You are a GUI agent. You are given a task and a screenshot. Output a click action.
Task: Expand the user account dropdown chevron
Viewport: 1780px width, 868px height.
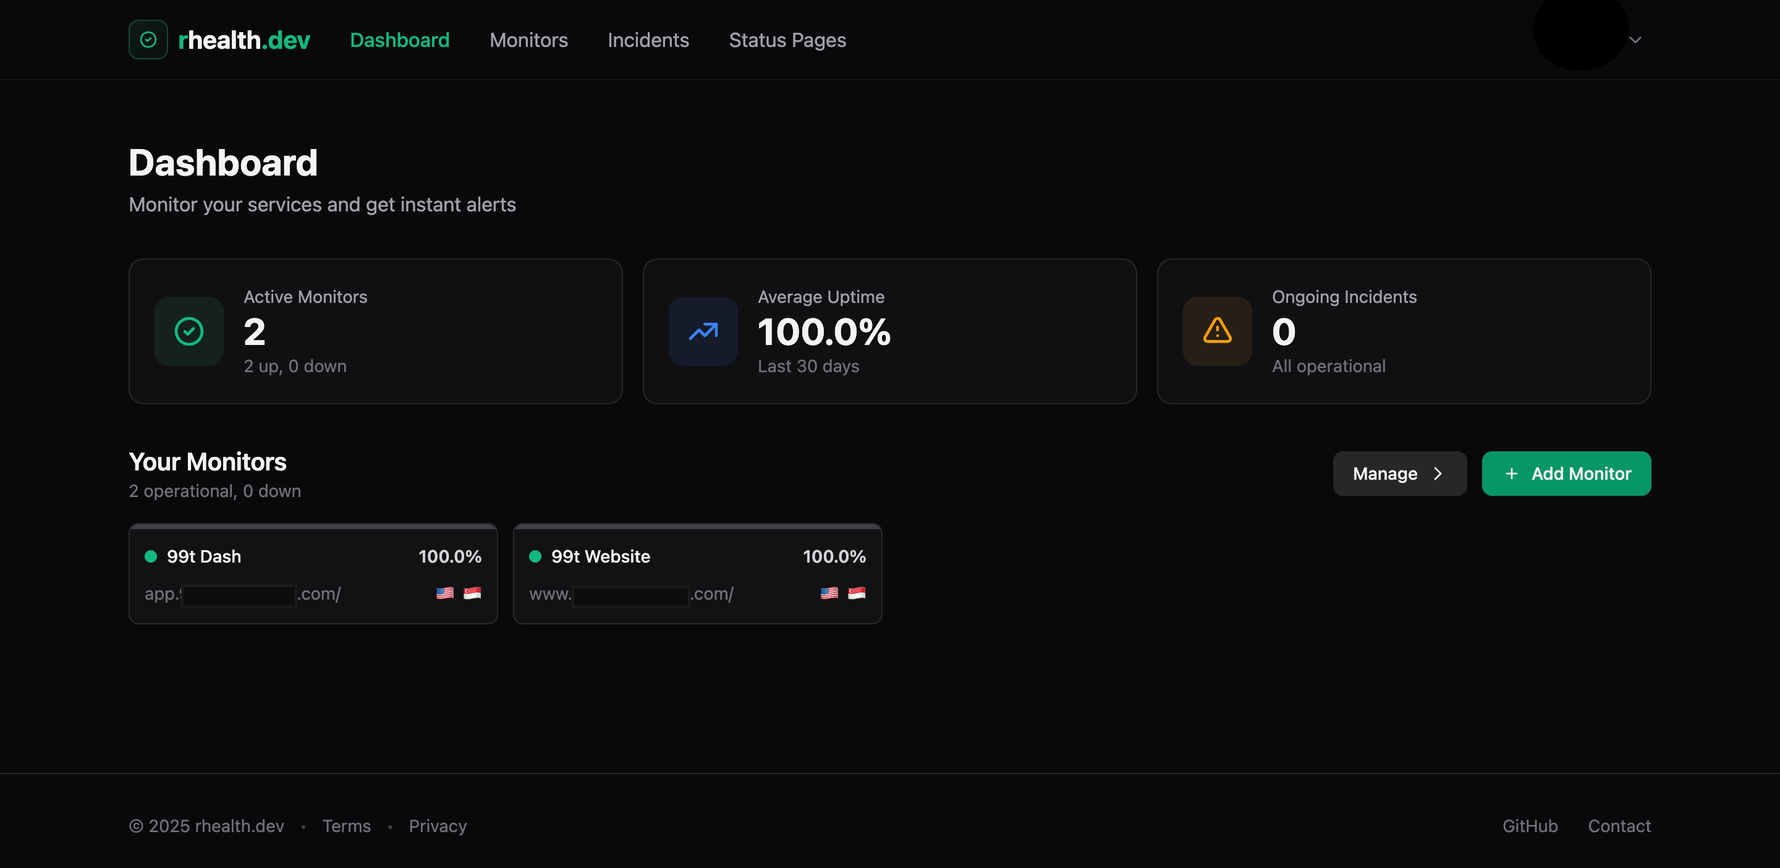coord(1635,40)
